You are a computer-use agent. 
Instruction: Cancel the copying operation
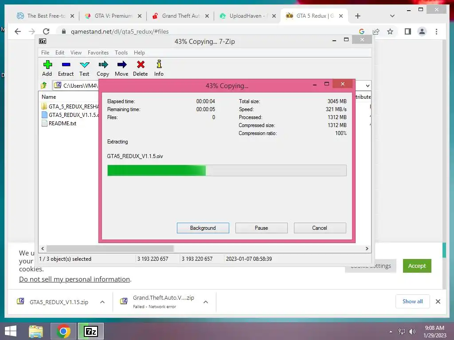click(320, 228)
